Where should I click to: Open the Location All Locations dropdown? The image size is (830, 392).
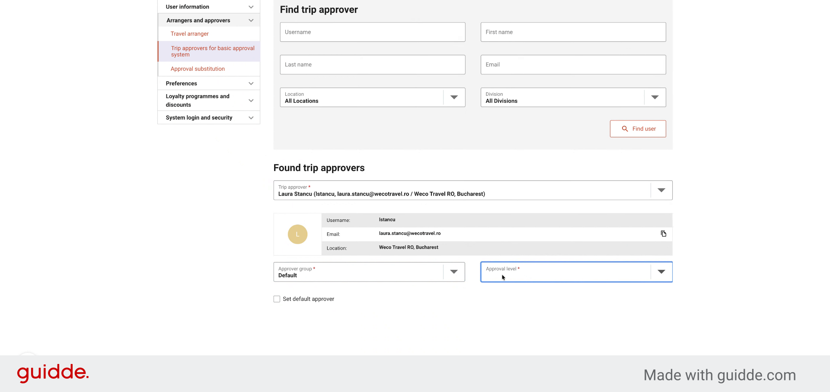[x=373, y=98]
